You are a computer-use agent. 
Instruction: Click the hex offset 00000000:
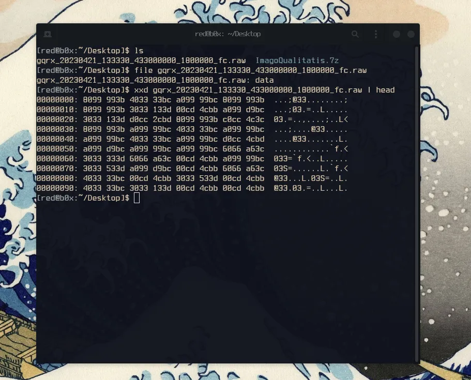57,100
